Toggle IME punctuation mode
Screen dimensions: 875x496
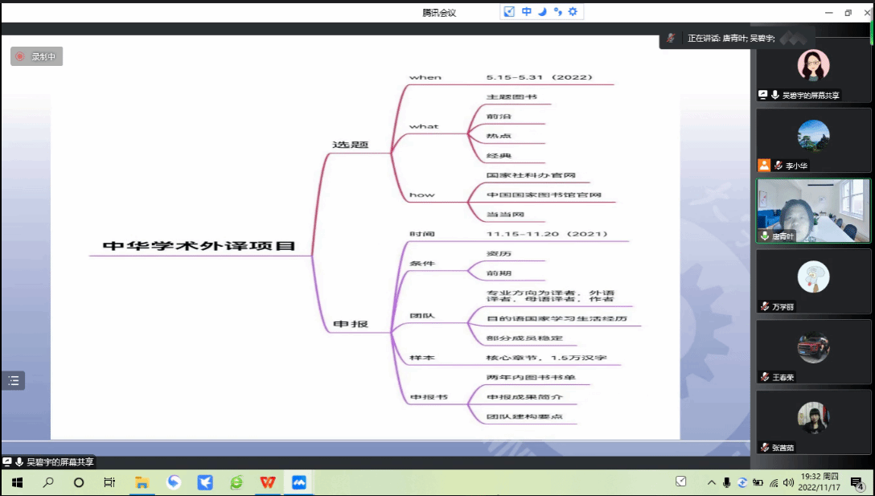pos(557,11)
